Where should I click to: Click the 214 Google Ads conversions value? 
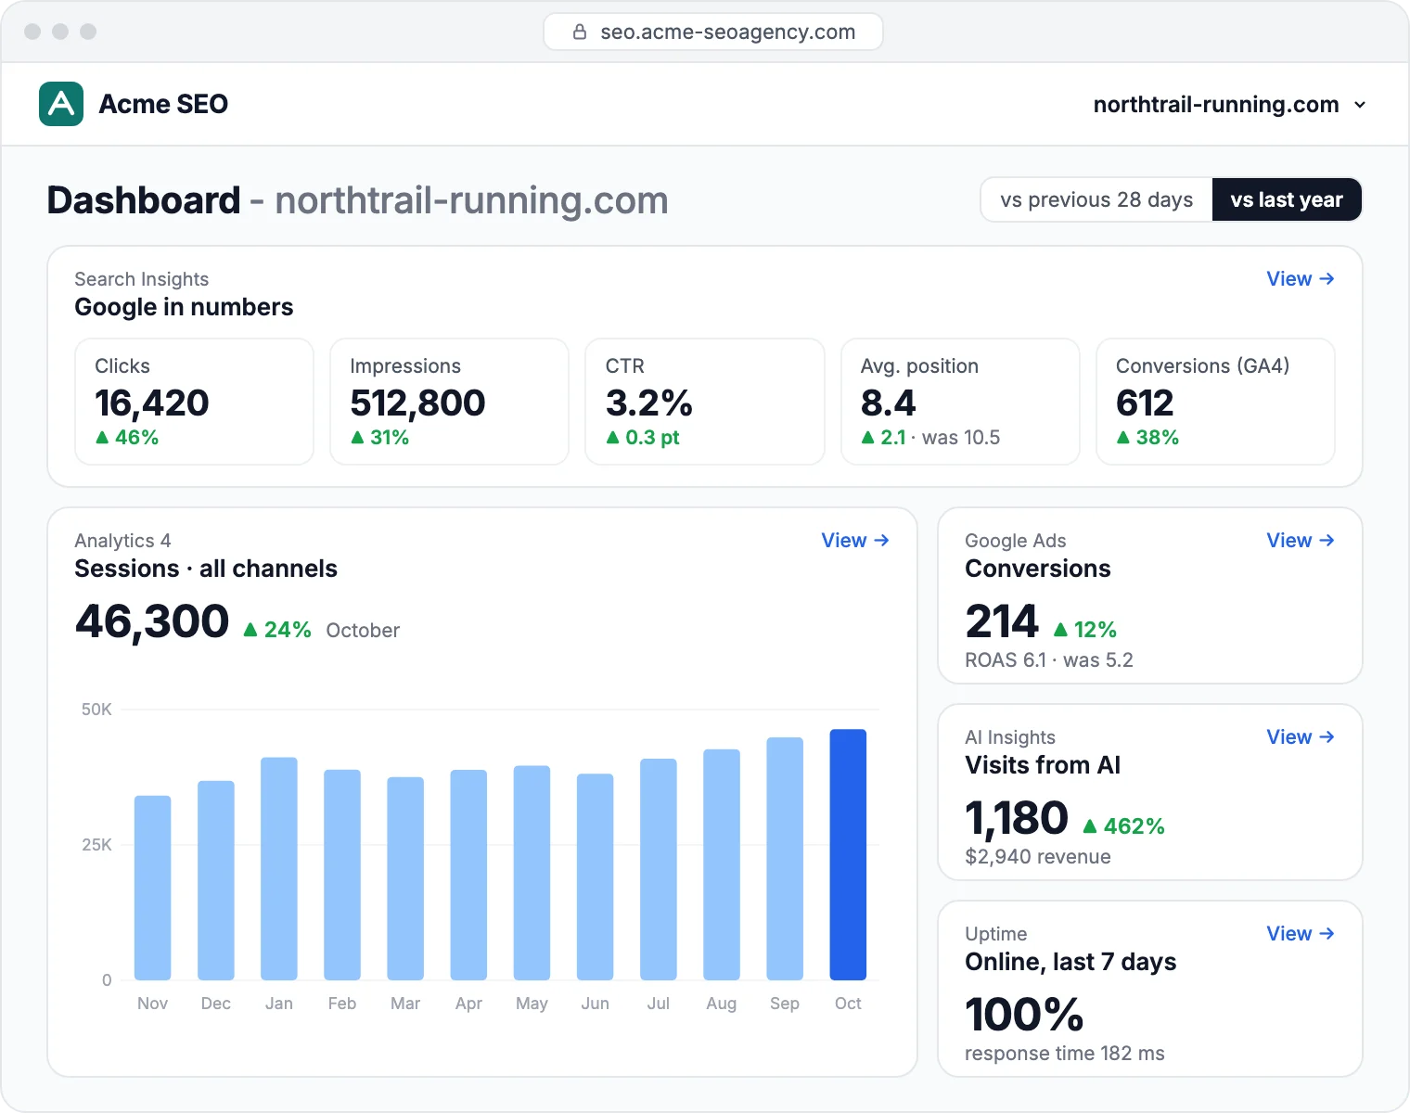[1002, 621]
